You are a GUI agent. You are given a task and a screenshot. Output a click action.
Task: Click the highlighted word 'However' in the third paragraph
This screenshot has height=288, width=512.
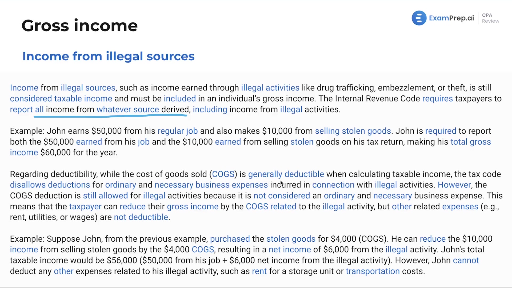click(454, 185)
